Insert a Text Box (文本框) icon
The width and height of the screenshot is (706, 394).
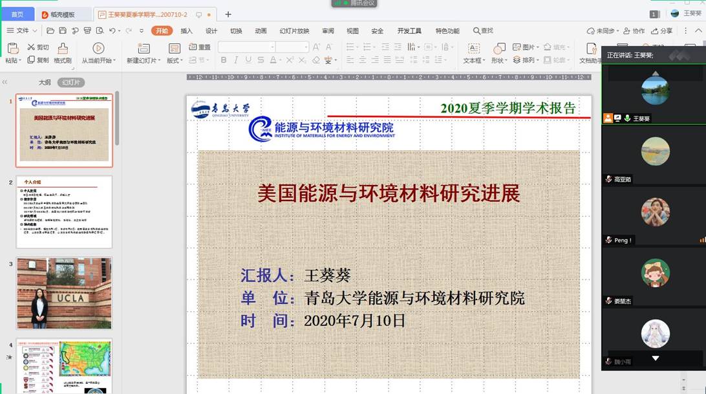[x=473, y=49]
